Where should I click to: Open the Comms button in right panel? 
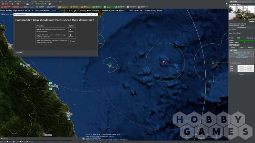coord(242,47)
